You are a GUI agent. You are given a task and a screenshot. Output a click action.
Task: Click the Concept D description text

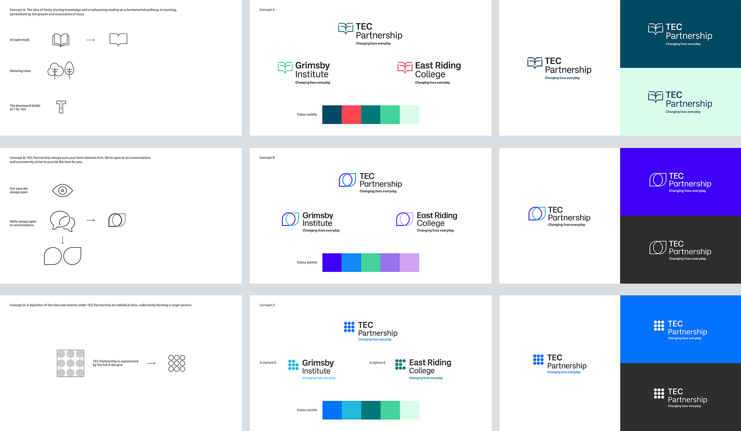(x=101, y=305)
